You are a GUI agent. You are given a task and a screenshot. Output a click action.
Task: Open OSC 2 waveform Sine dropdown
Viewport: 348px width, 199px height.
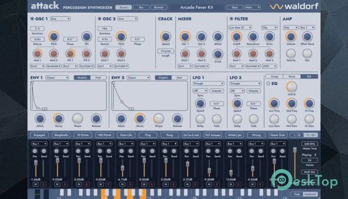(128, 19)
